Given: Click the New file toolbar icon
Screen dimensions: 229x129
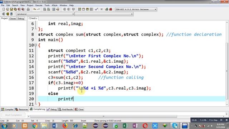Looking at the screenshot, I should click(x=4, y=9).
